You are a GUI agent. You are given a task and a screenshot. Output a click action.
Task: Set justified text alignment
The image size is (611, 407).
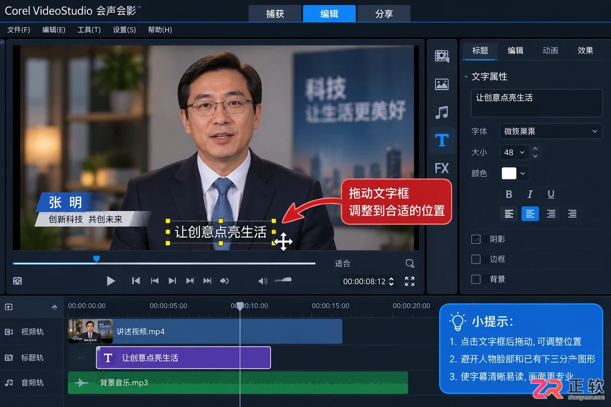[572, 214]
